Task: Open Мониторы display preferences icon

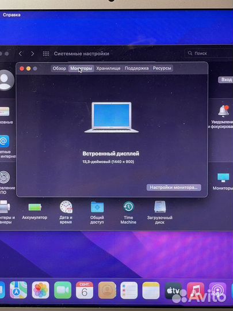Action: click(x=223, y=177)
